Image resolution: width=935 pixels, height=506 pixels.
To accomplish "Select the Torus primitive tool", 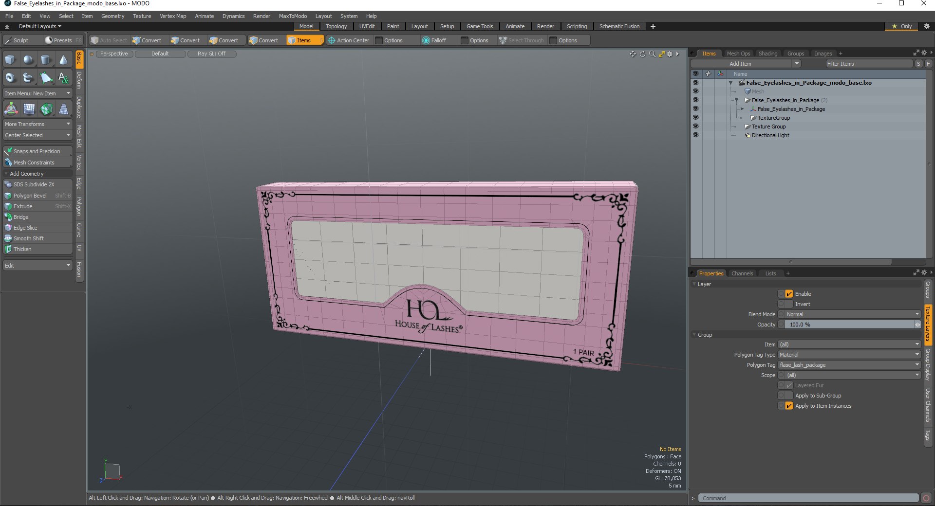I will [10, 77].
